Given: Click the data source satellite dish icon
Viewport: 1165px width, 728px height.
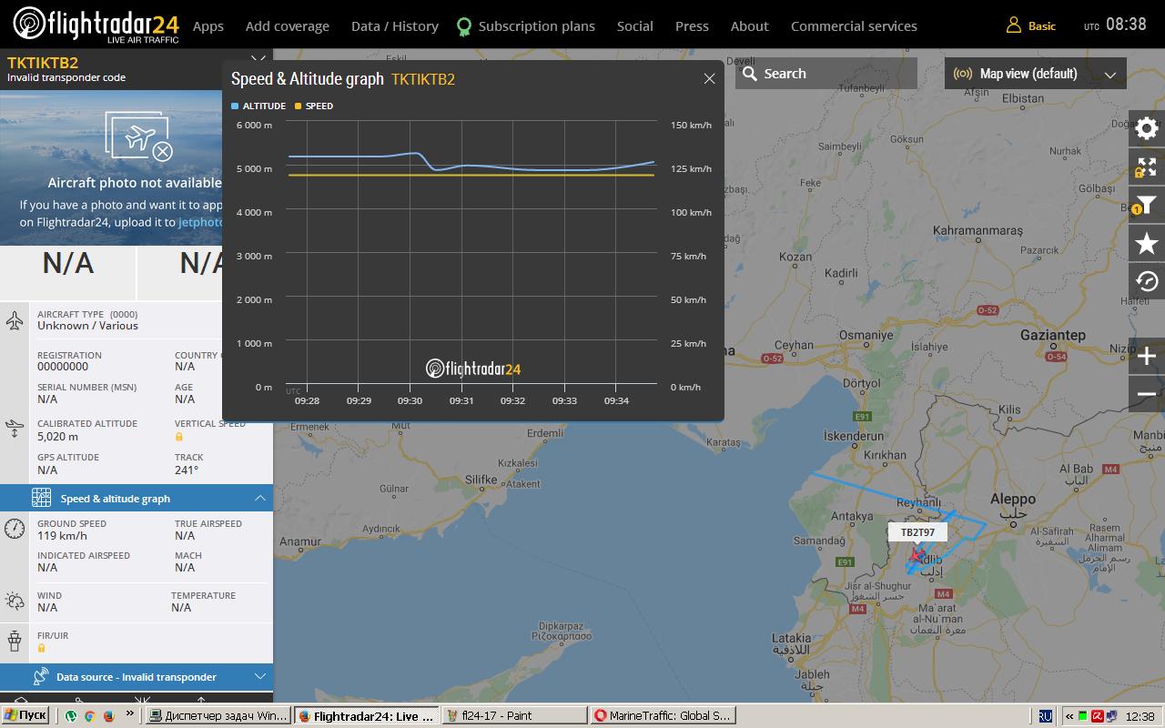Looking at the screenshot, I should coord(40,676).
